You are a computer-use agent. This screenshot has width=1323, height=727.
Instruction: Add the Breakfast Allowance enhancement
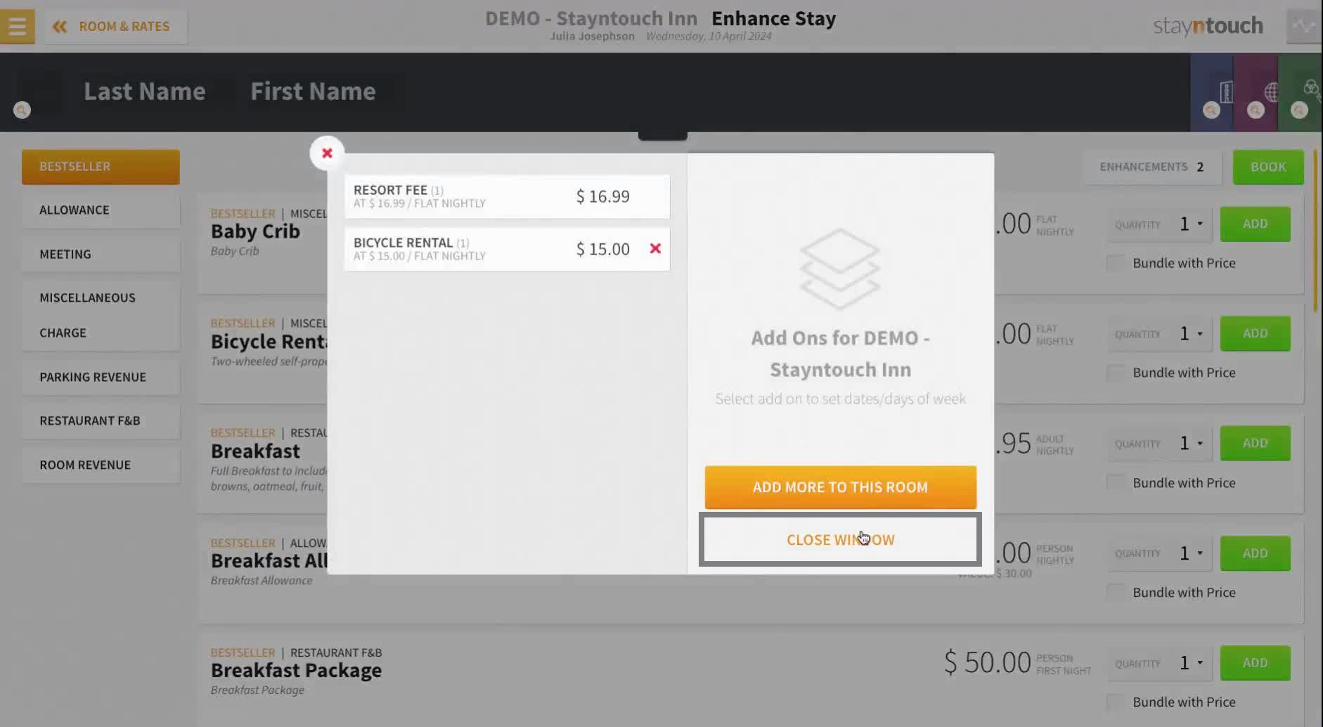click(x=1255, y=553)
